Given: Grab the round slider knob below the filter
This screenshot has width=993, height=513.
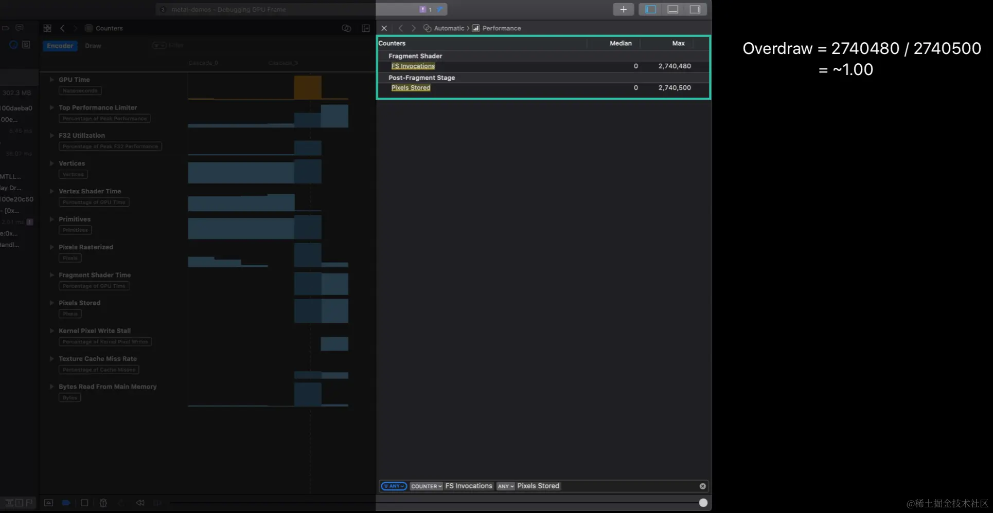Looking at the screenshot, I should [703, 503].
